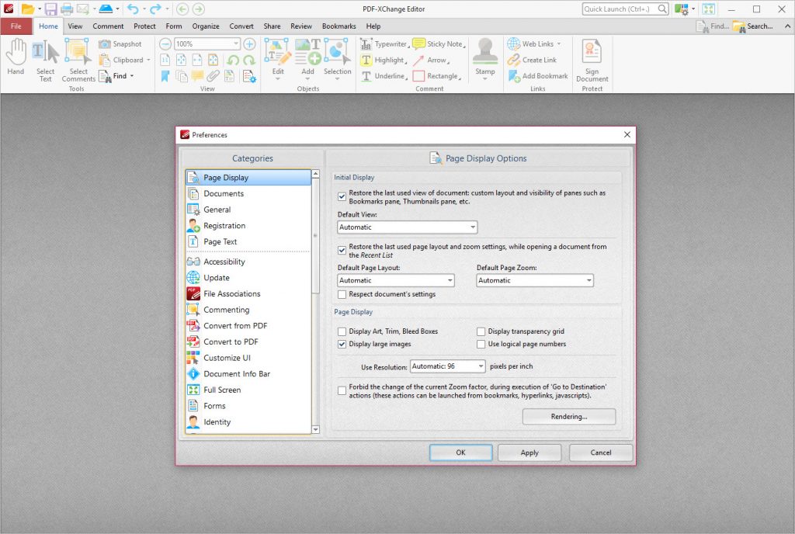Viewport: 795px width, 534px height.
Task: Show comments pane yellow note icon
Action: [197, 76]
